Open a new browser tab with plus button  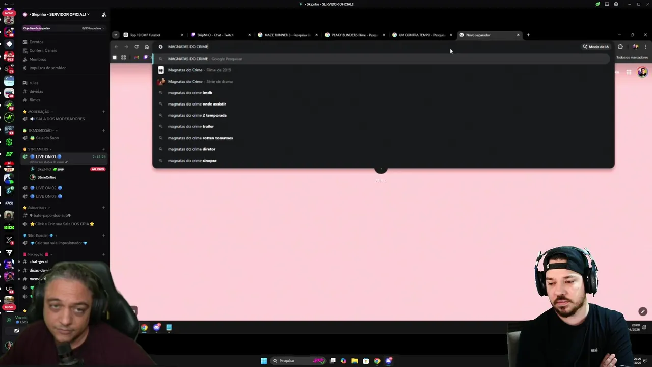tap(528, 35)
